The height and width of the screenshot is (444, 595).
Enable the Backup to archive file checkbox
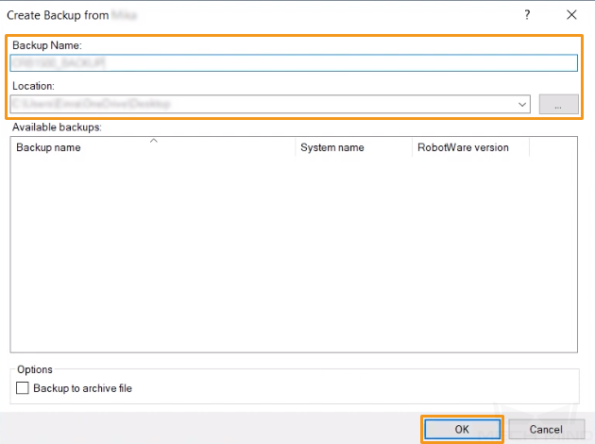[23, 388]
